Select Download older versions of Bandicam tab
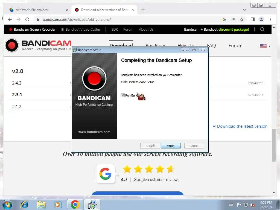This screenshot has height=210, width=280. (105, 10)
